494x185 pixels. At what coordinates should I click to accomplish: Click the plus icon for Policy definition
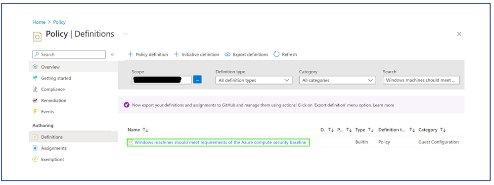tap(130, 54)
